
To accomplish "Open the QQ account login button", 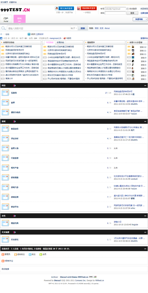I will (x=64, y=8).
